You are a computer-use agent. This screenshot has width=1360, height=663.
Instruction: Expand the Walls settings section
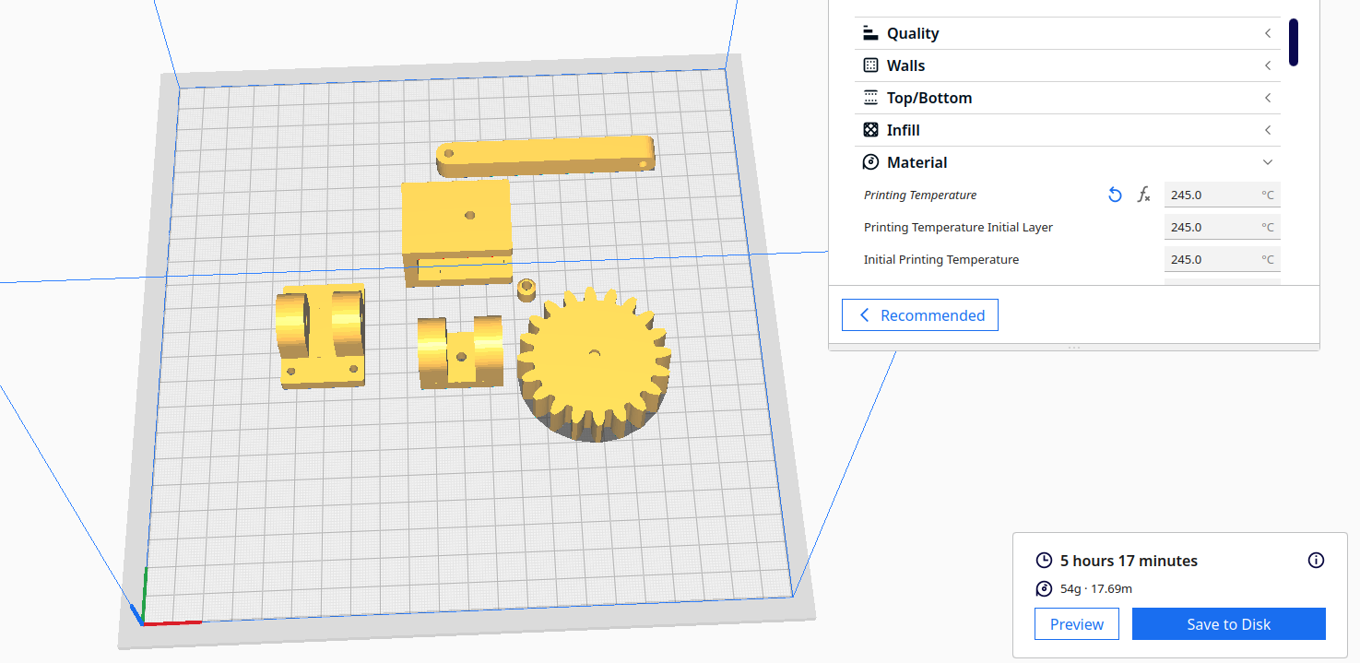[1067, 65]
